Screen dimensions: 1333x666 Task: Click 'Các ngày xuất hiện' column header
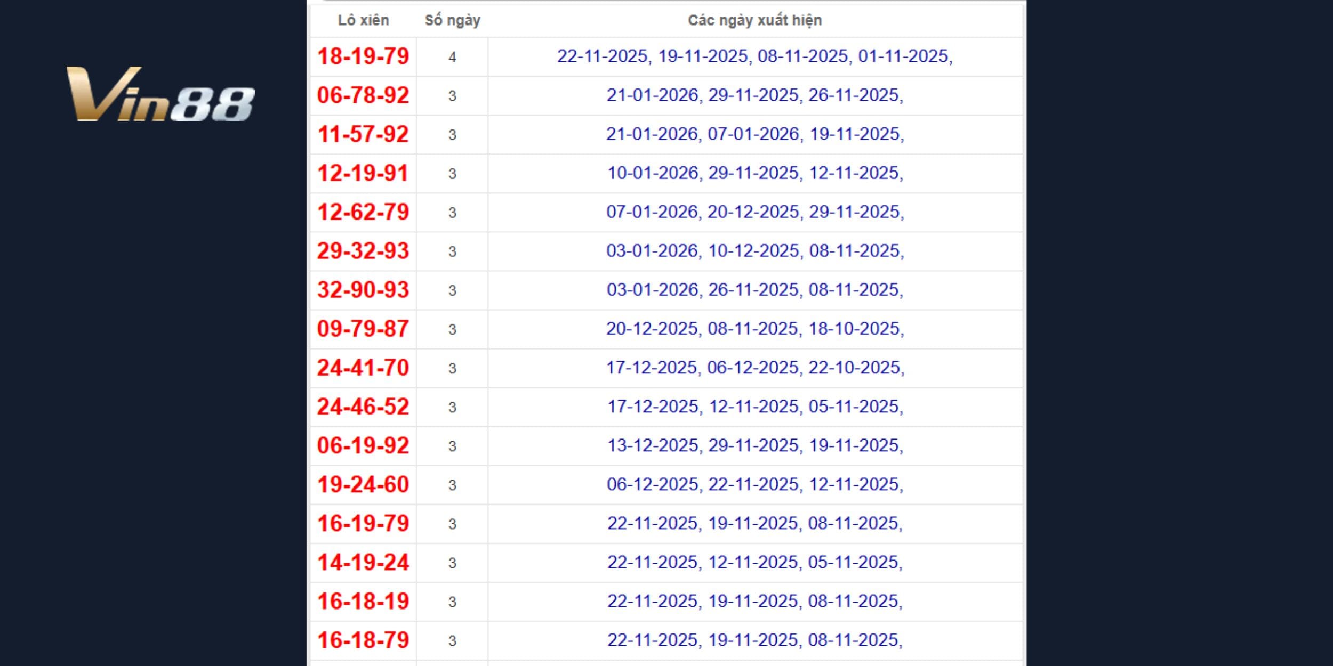point(754,20)
